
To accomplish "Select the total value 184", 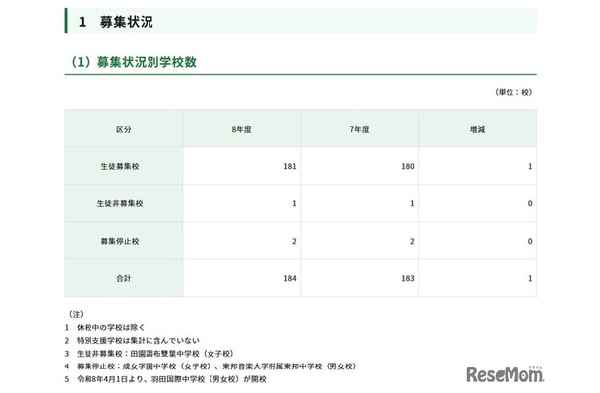I will pyautogui.click(x=289, y=278).
